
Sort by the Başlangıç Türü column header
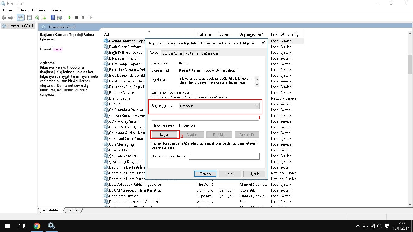[x=253, y=34]
